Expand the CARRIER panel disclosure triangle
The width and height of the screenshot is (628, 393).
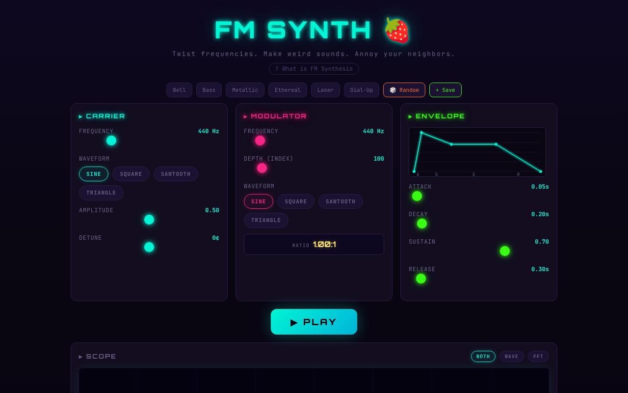pyautogui.click(x=80, y=116)
